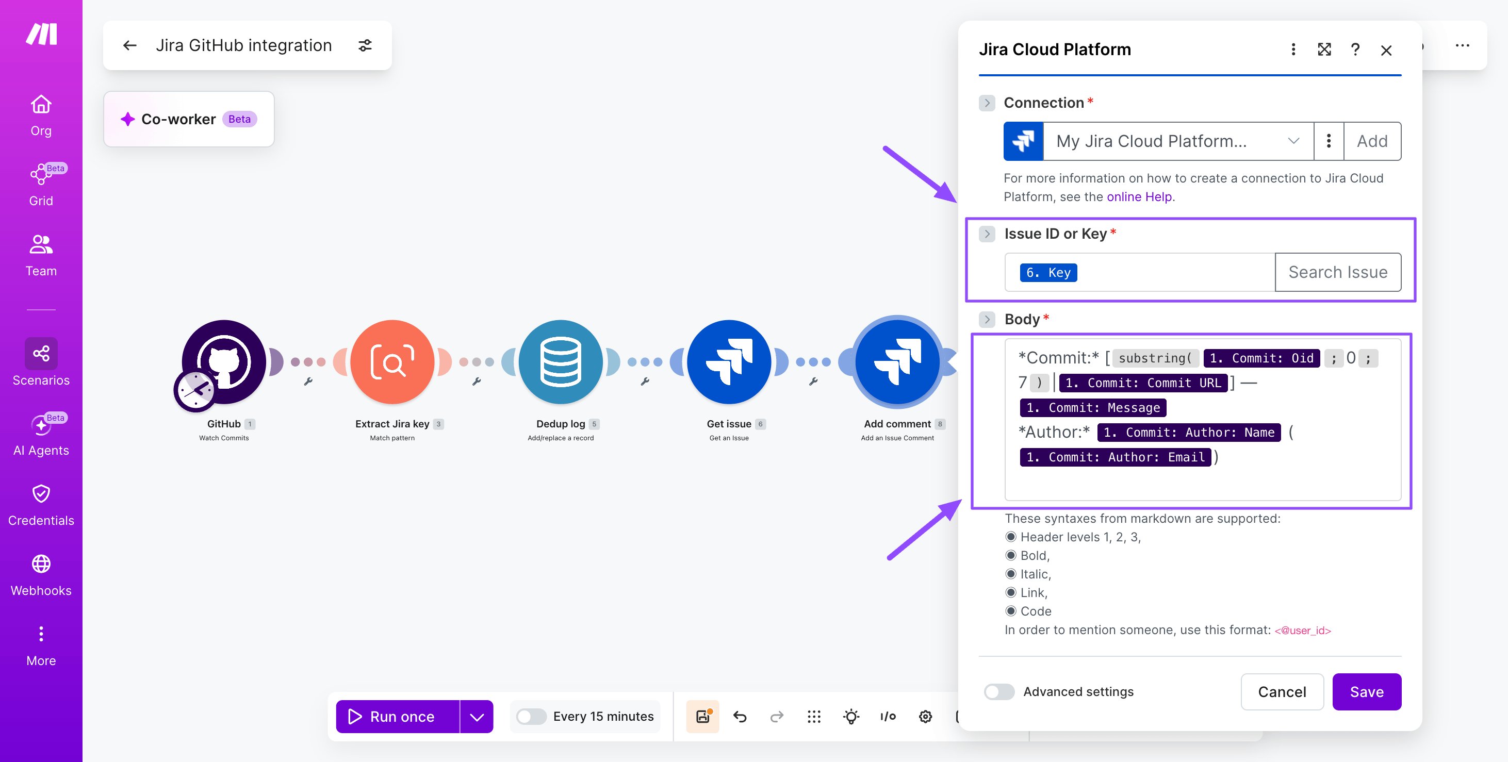This screenshot has height=762, width=1508.
Task: Click the substring( function pill
Action: 1155,358
